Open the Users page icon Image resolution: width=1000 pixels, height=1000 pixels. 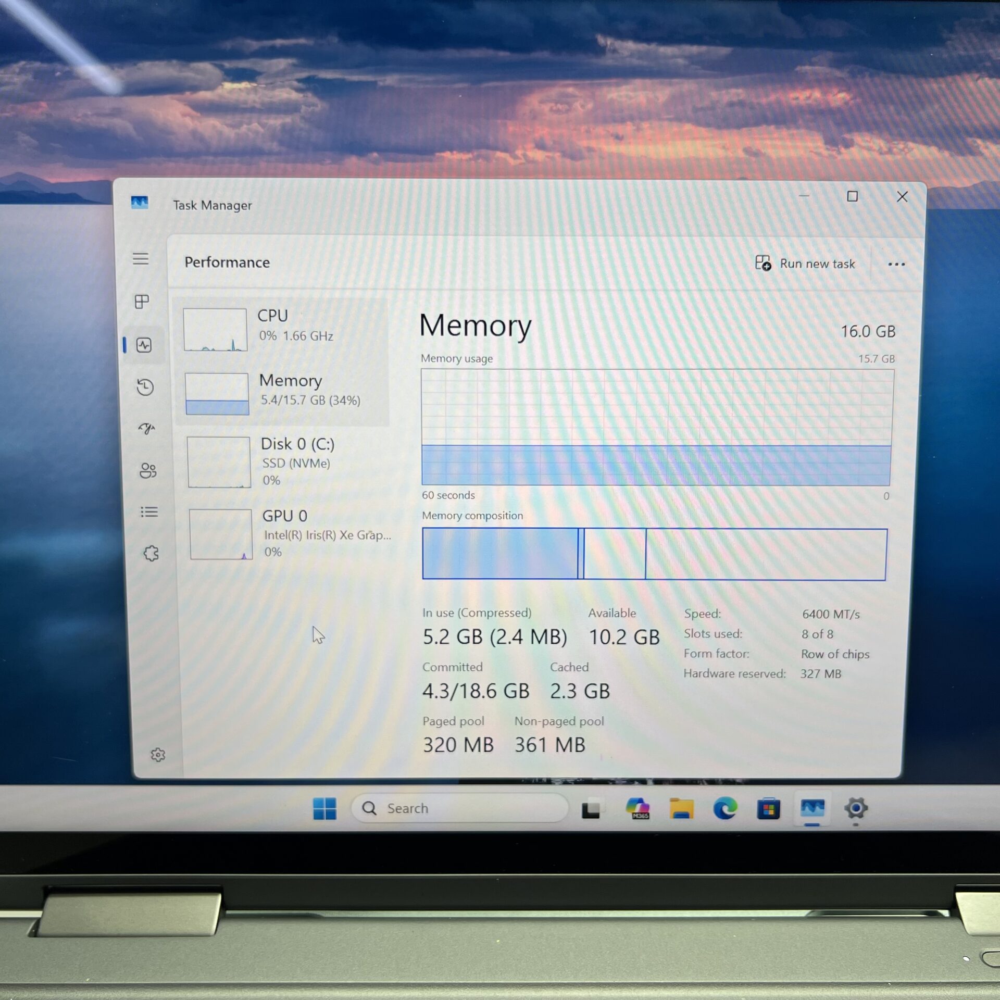(x=148, y=470)
